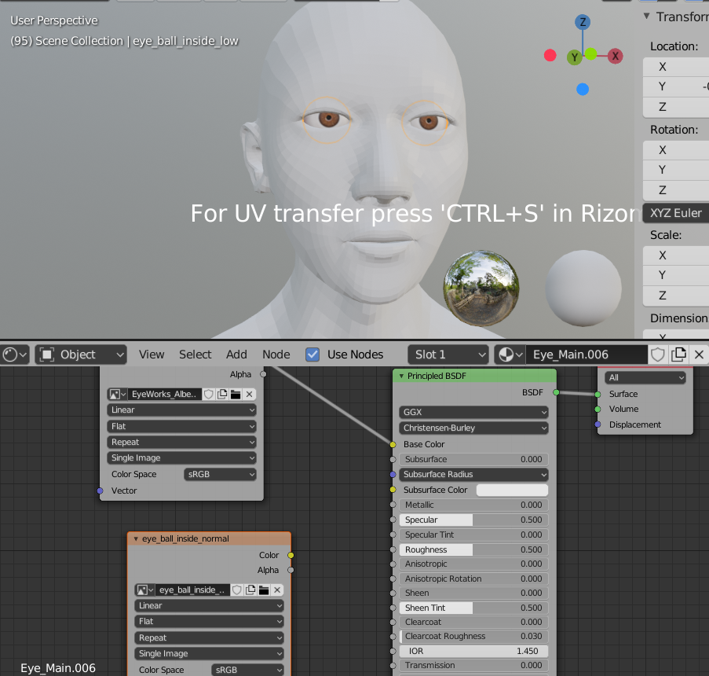The height and width of the screenshot is (676, 709).
Task: Click the HDRI environment preview sphere
Action: point(481,288)
